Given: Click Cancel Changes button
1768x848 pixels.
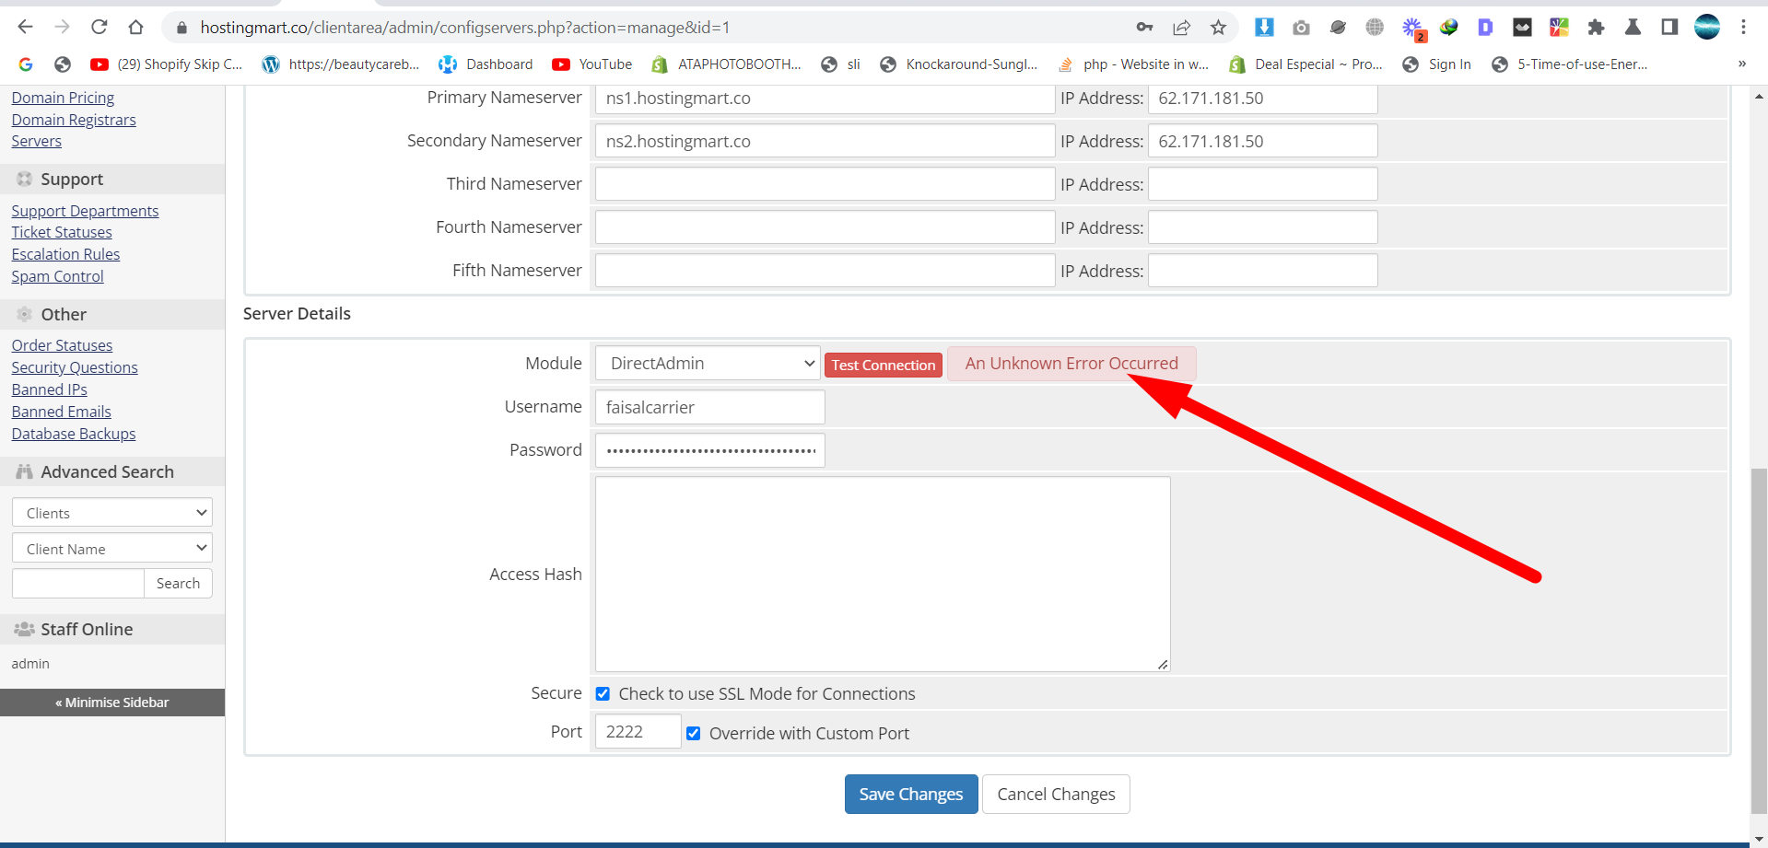Looking at the screenshot, I should tap(1056, 794).
